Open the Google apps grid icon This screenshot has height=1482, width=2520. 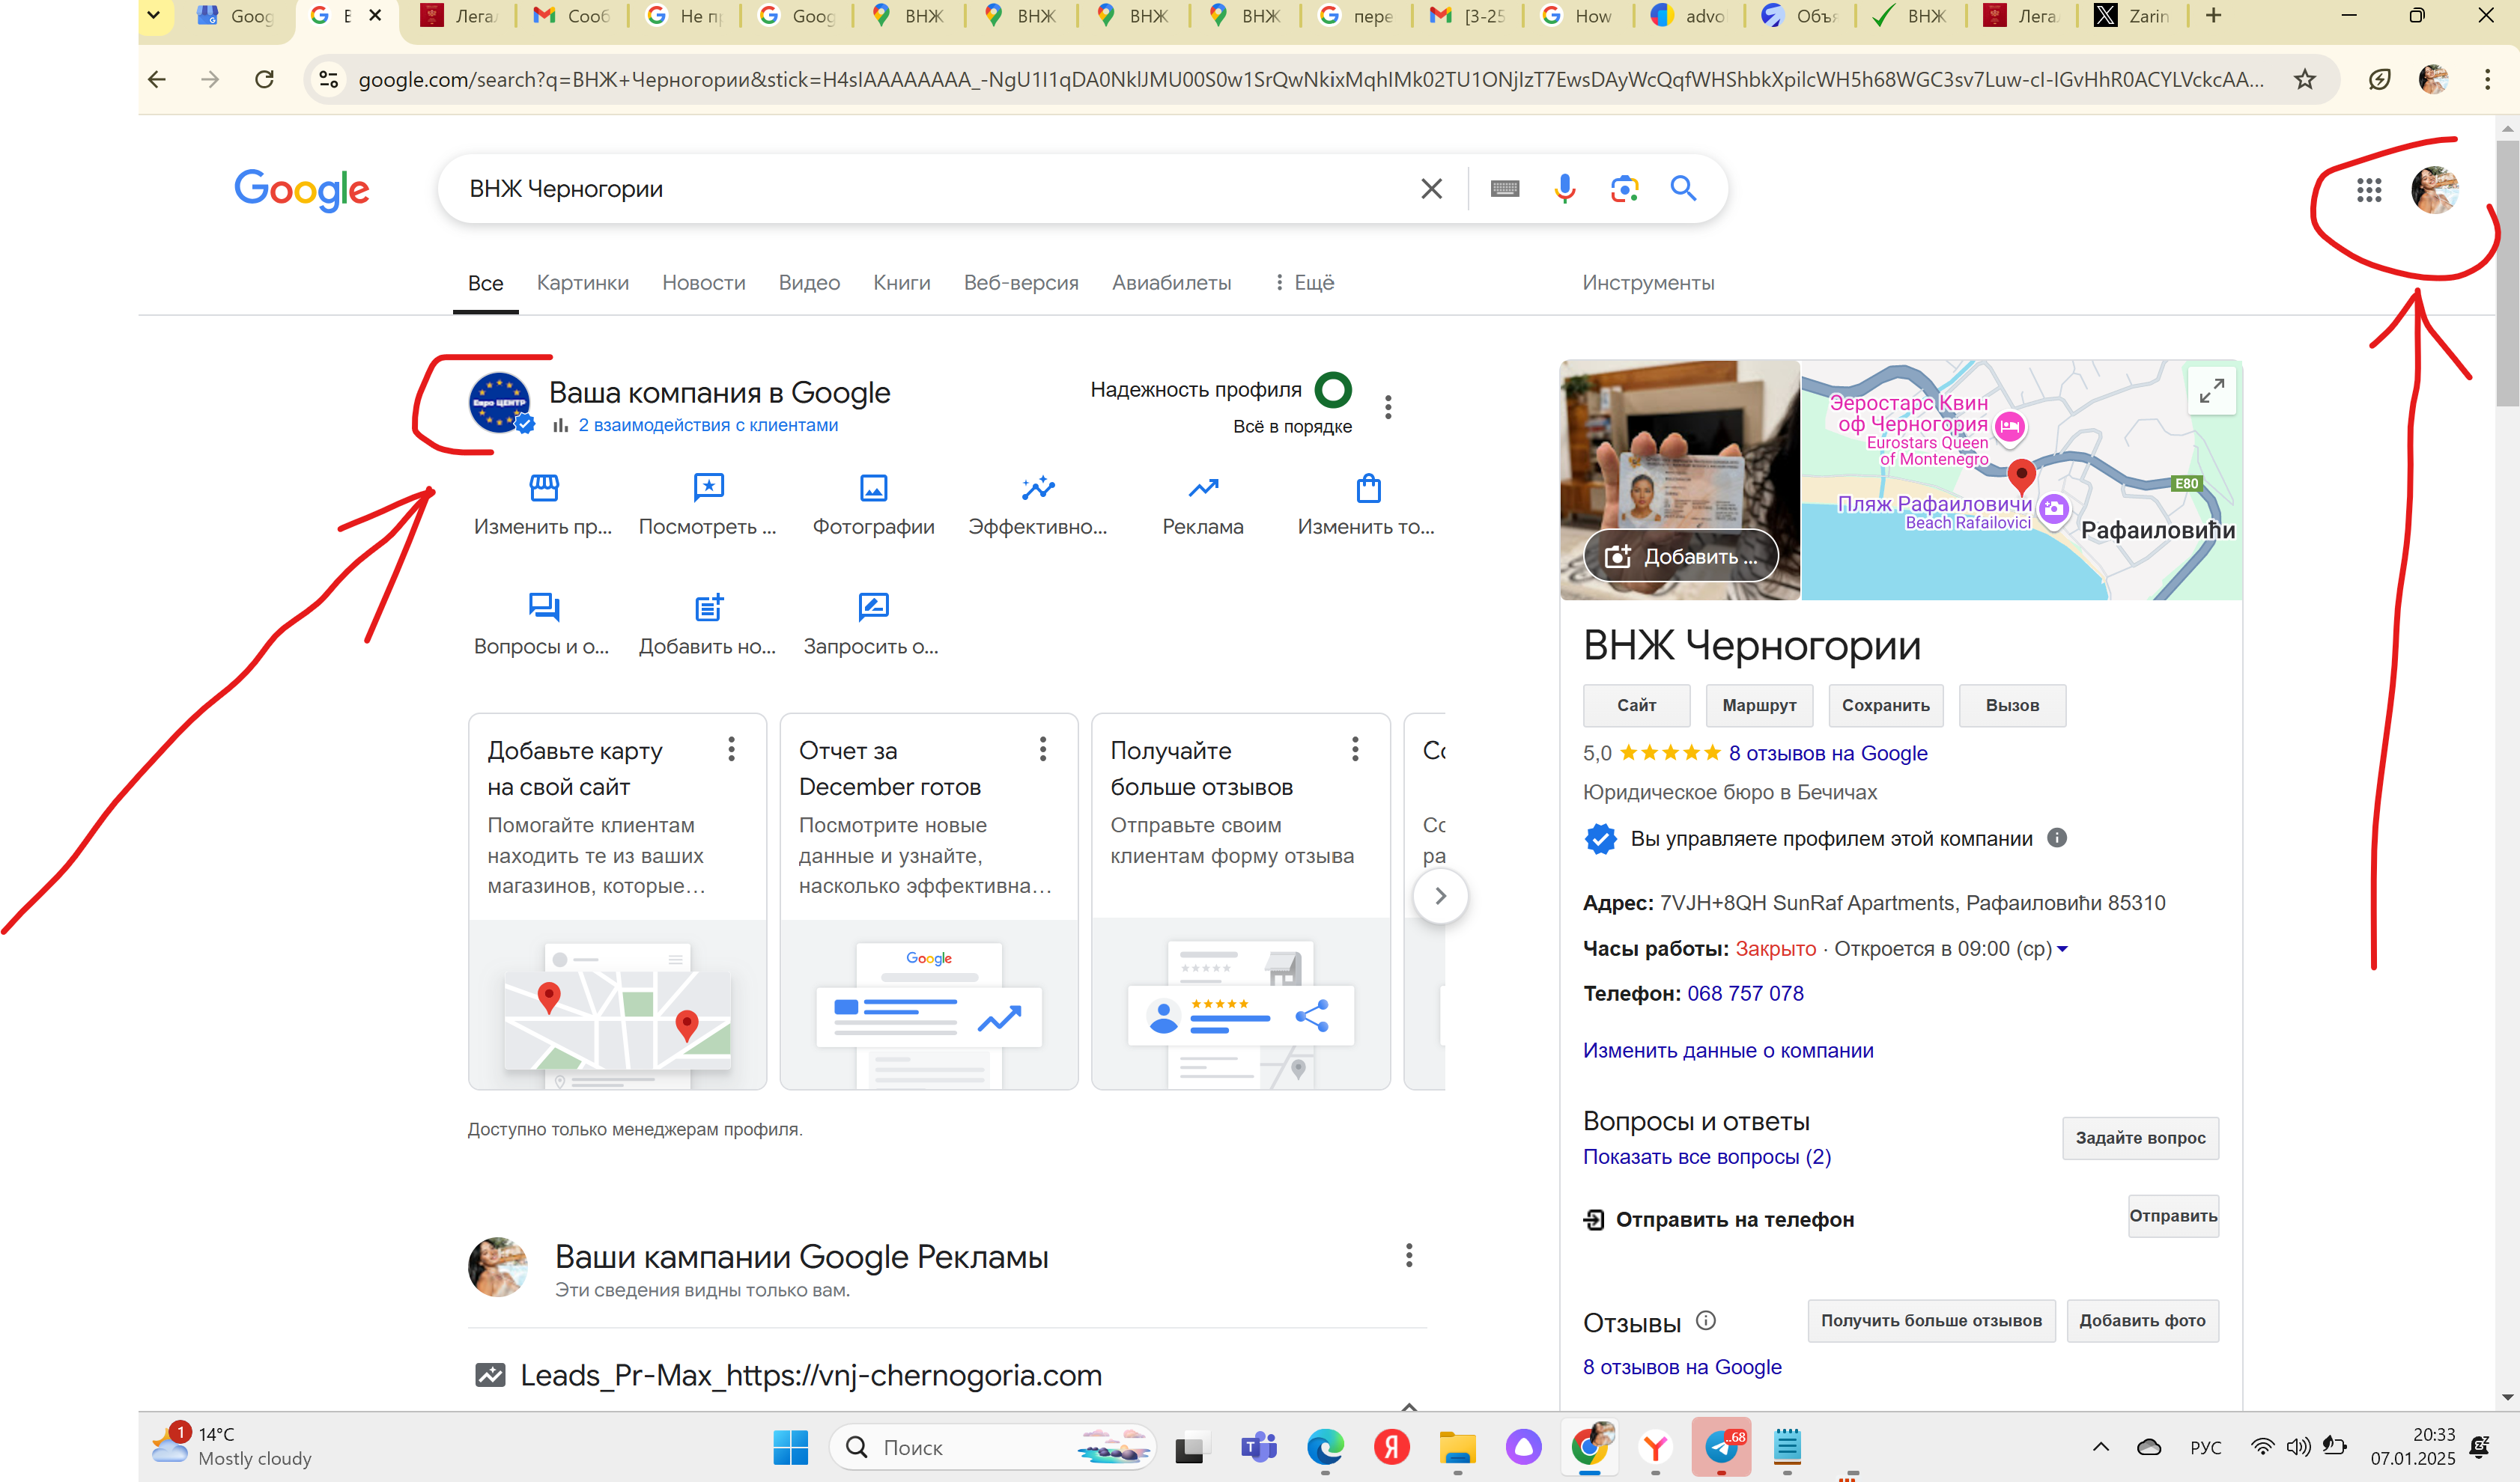(x=2368, y=190)
